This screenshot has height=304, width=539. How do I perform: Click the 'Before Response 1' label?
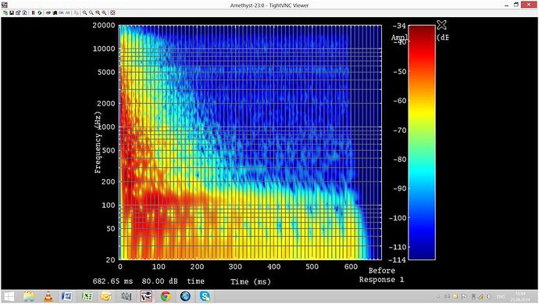coord(381,275)
